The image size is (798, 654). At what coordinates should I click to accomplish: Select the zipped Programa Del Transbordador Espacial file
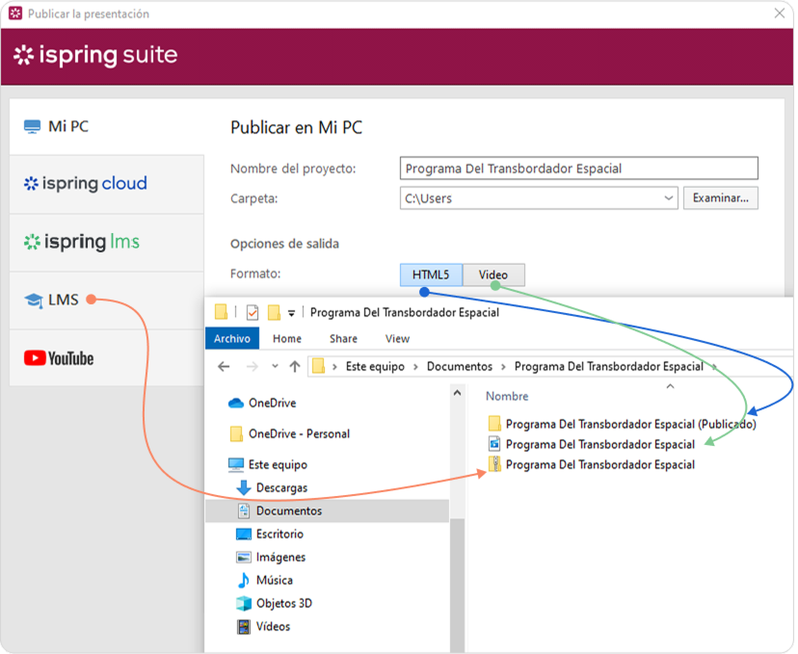click(x=599, y=465)
